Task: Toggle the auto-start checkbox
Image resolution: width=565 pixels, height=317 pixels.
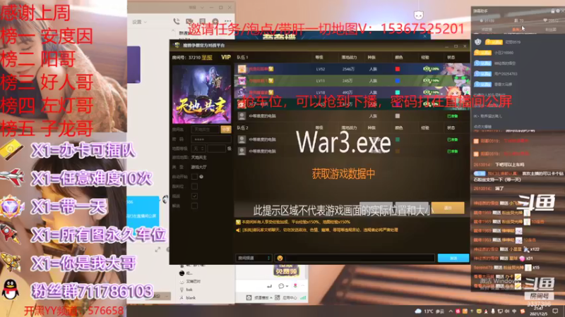Action: 194,177
